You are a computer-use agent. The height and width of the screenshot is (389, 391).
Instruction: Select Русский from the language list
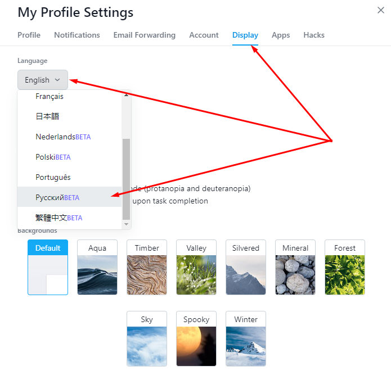pos(70,197)
